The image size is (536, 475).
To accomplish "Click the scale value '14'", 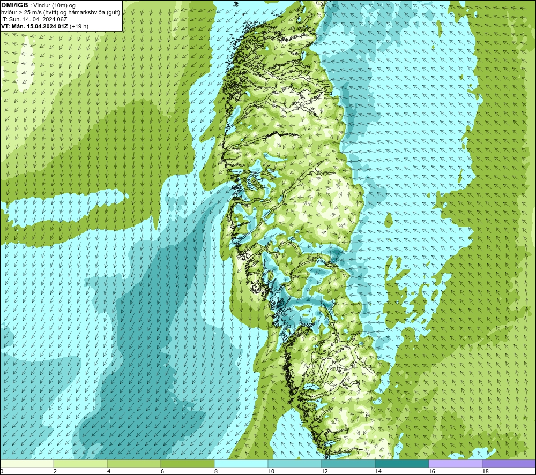I will tap(378, 472).
